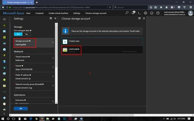Open All resources grid icon
The height and width of the screenshot is (121, 194).
tap(4, 37)
